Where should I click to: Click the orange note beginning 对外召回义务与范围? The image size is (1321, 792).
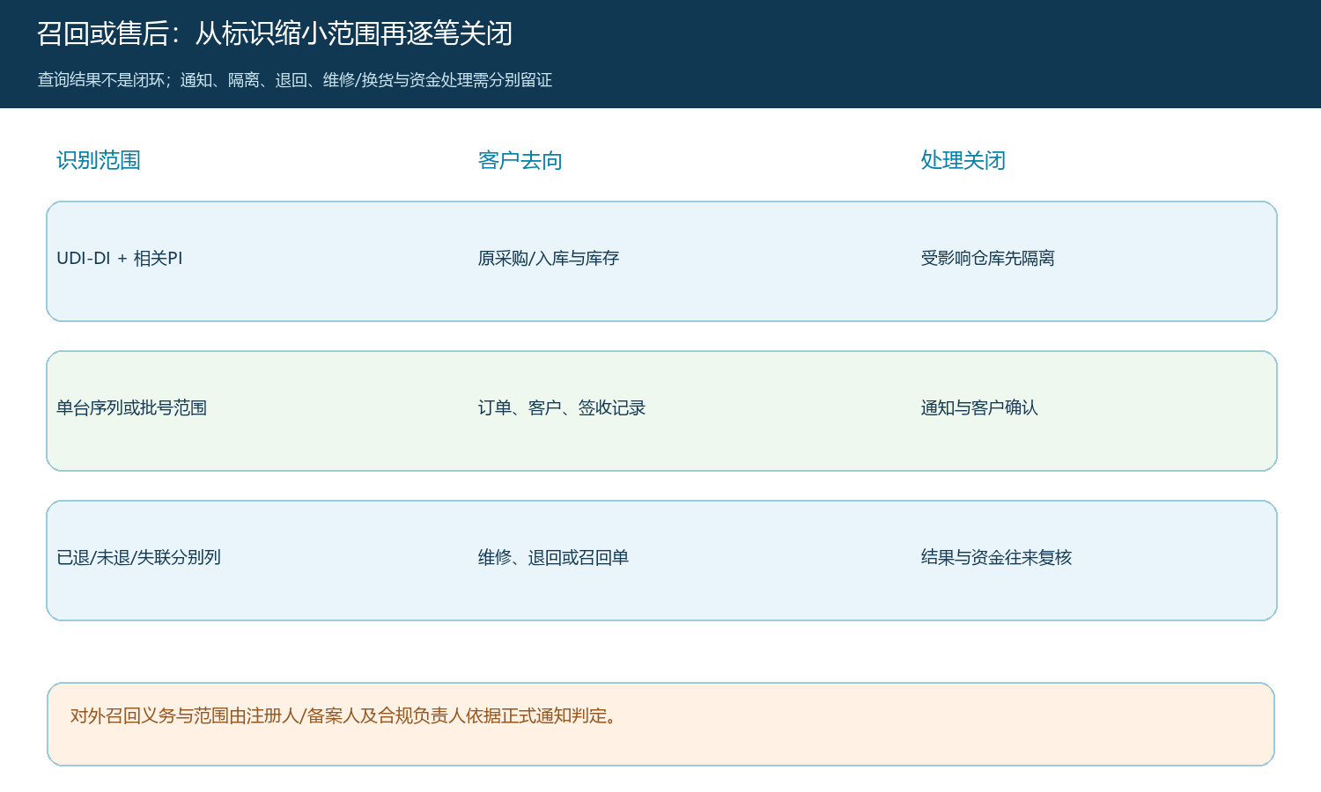click(x=660, y=724)
